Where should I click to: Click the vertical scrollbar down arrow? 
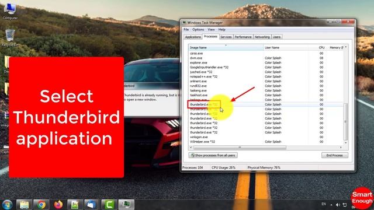coord(346,143)
